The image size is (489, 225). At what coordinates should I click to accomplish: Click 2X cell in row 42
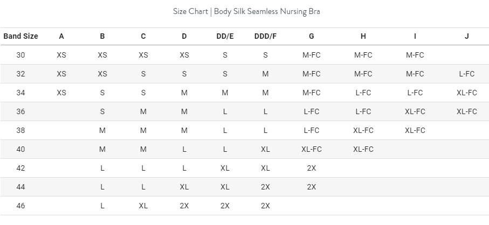click(312, 168)
